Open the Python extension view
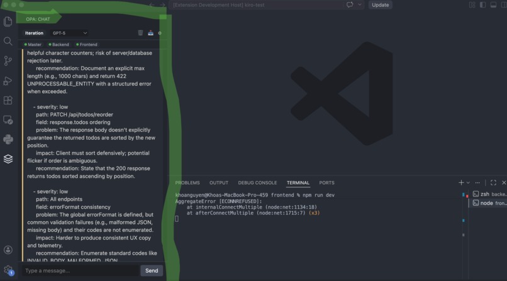 (x=8, y=139)
